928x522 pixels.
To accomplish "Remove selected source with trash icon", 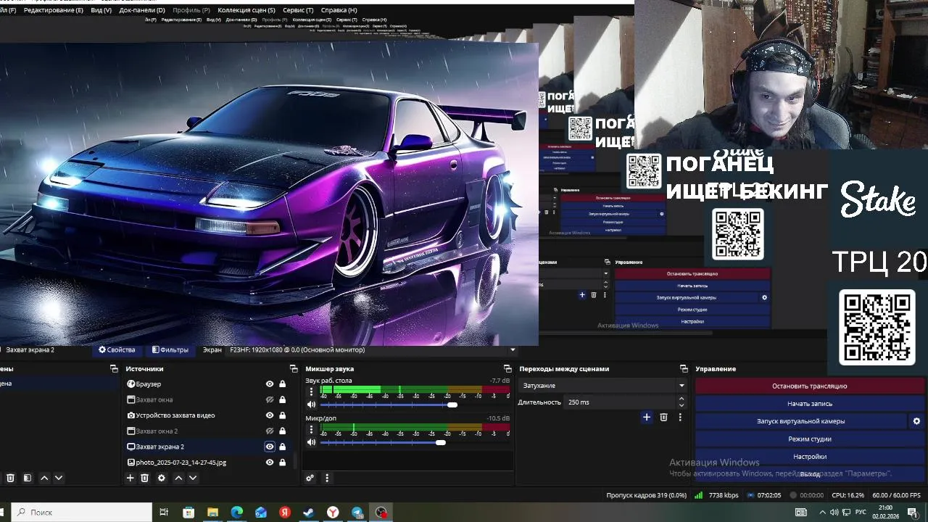I will pyautogui.click(x=144, y=478).
